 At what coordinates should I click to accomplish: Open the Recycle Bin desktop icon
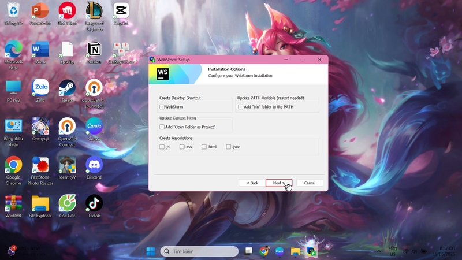click(13, 14)
